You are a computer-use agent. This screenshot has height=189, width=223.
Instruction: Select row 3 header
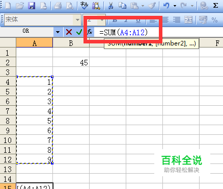coord(8,72)
